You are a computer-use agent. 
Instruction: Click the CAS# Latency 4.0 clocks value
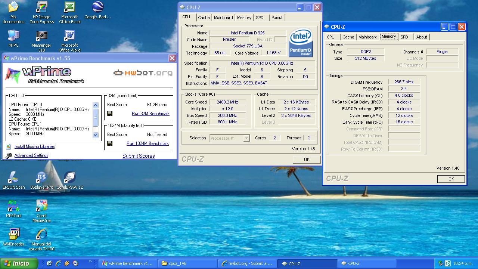pyautogui.click(x=404, y=96)
